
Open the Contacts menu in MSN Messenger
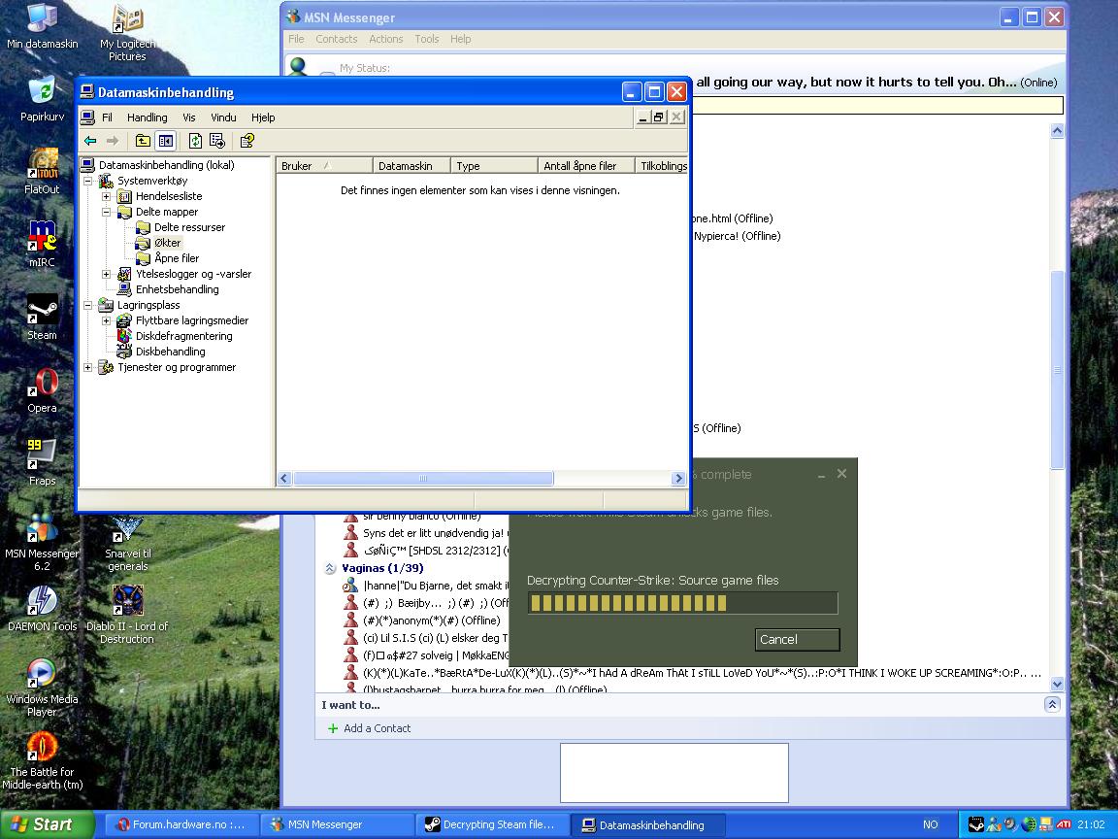tap(336, 39)
